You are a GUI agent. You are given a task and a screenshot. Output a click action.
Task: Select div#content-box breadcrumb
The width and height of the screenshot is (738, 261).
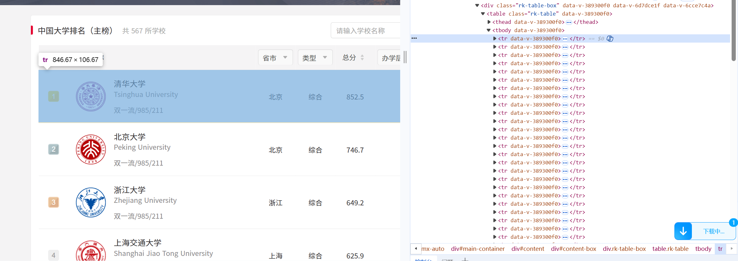coord(574,249)
